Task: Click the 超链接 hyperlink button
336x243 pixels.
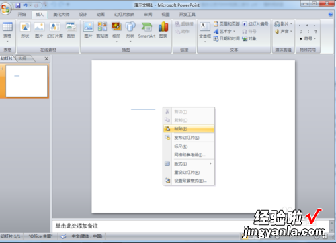Action: pos(184,23)
